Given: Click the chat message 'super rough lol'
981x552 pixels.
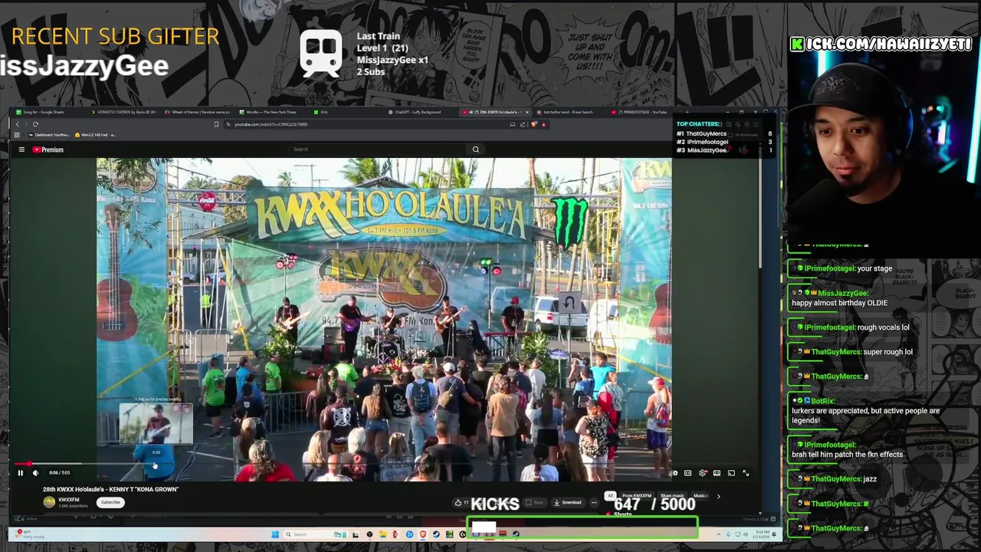Looking at the screenshot, I should click(887, 352).
